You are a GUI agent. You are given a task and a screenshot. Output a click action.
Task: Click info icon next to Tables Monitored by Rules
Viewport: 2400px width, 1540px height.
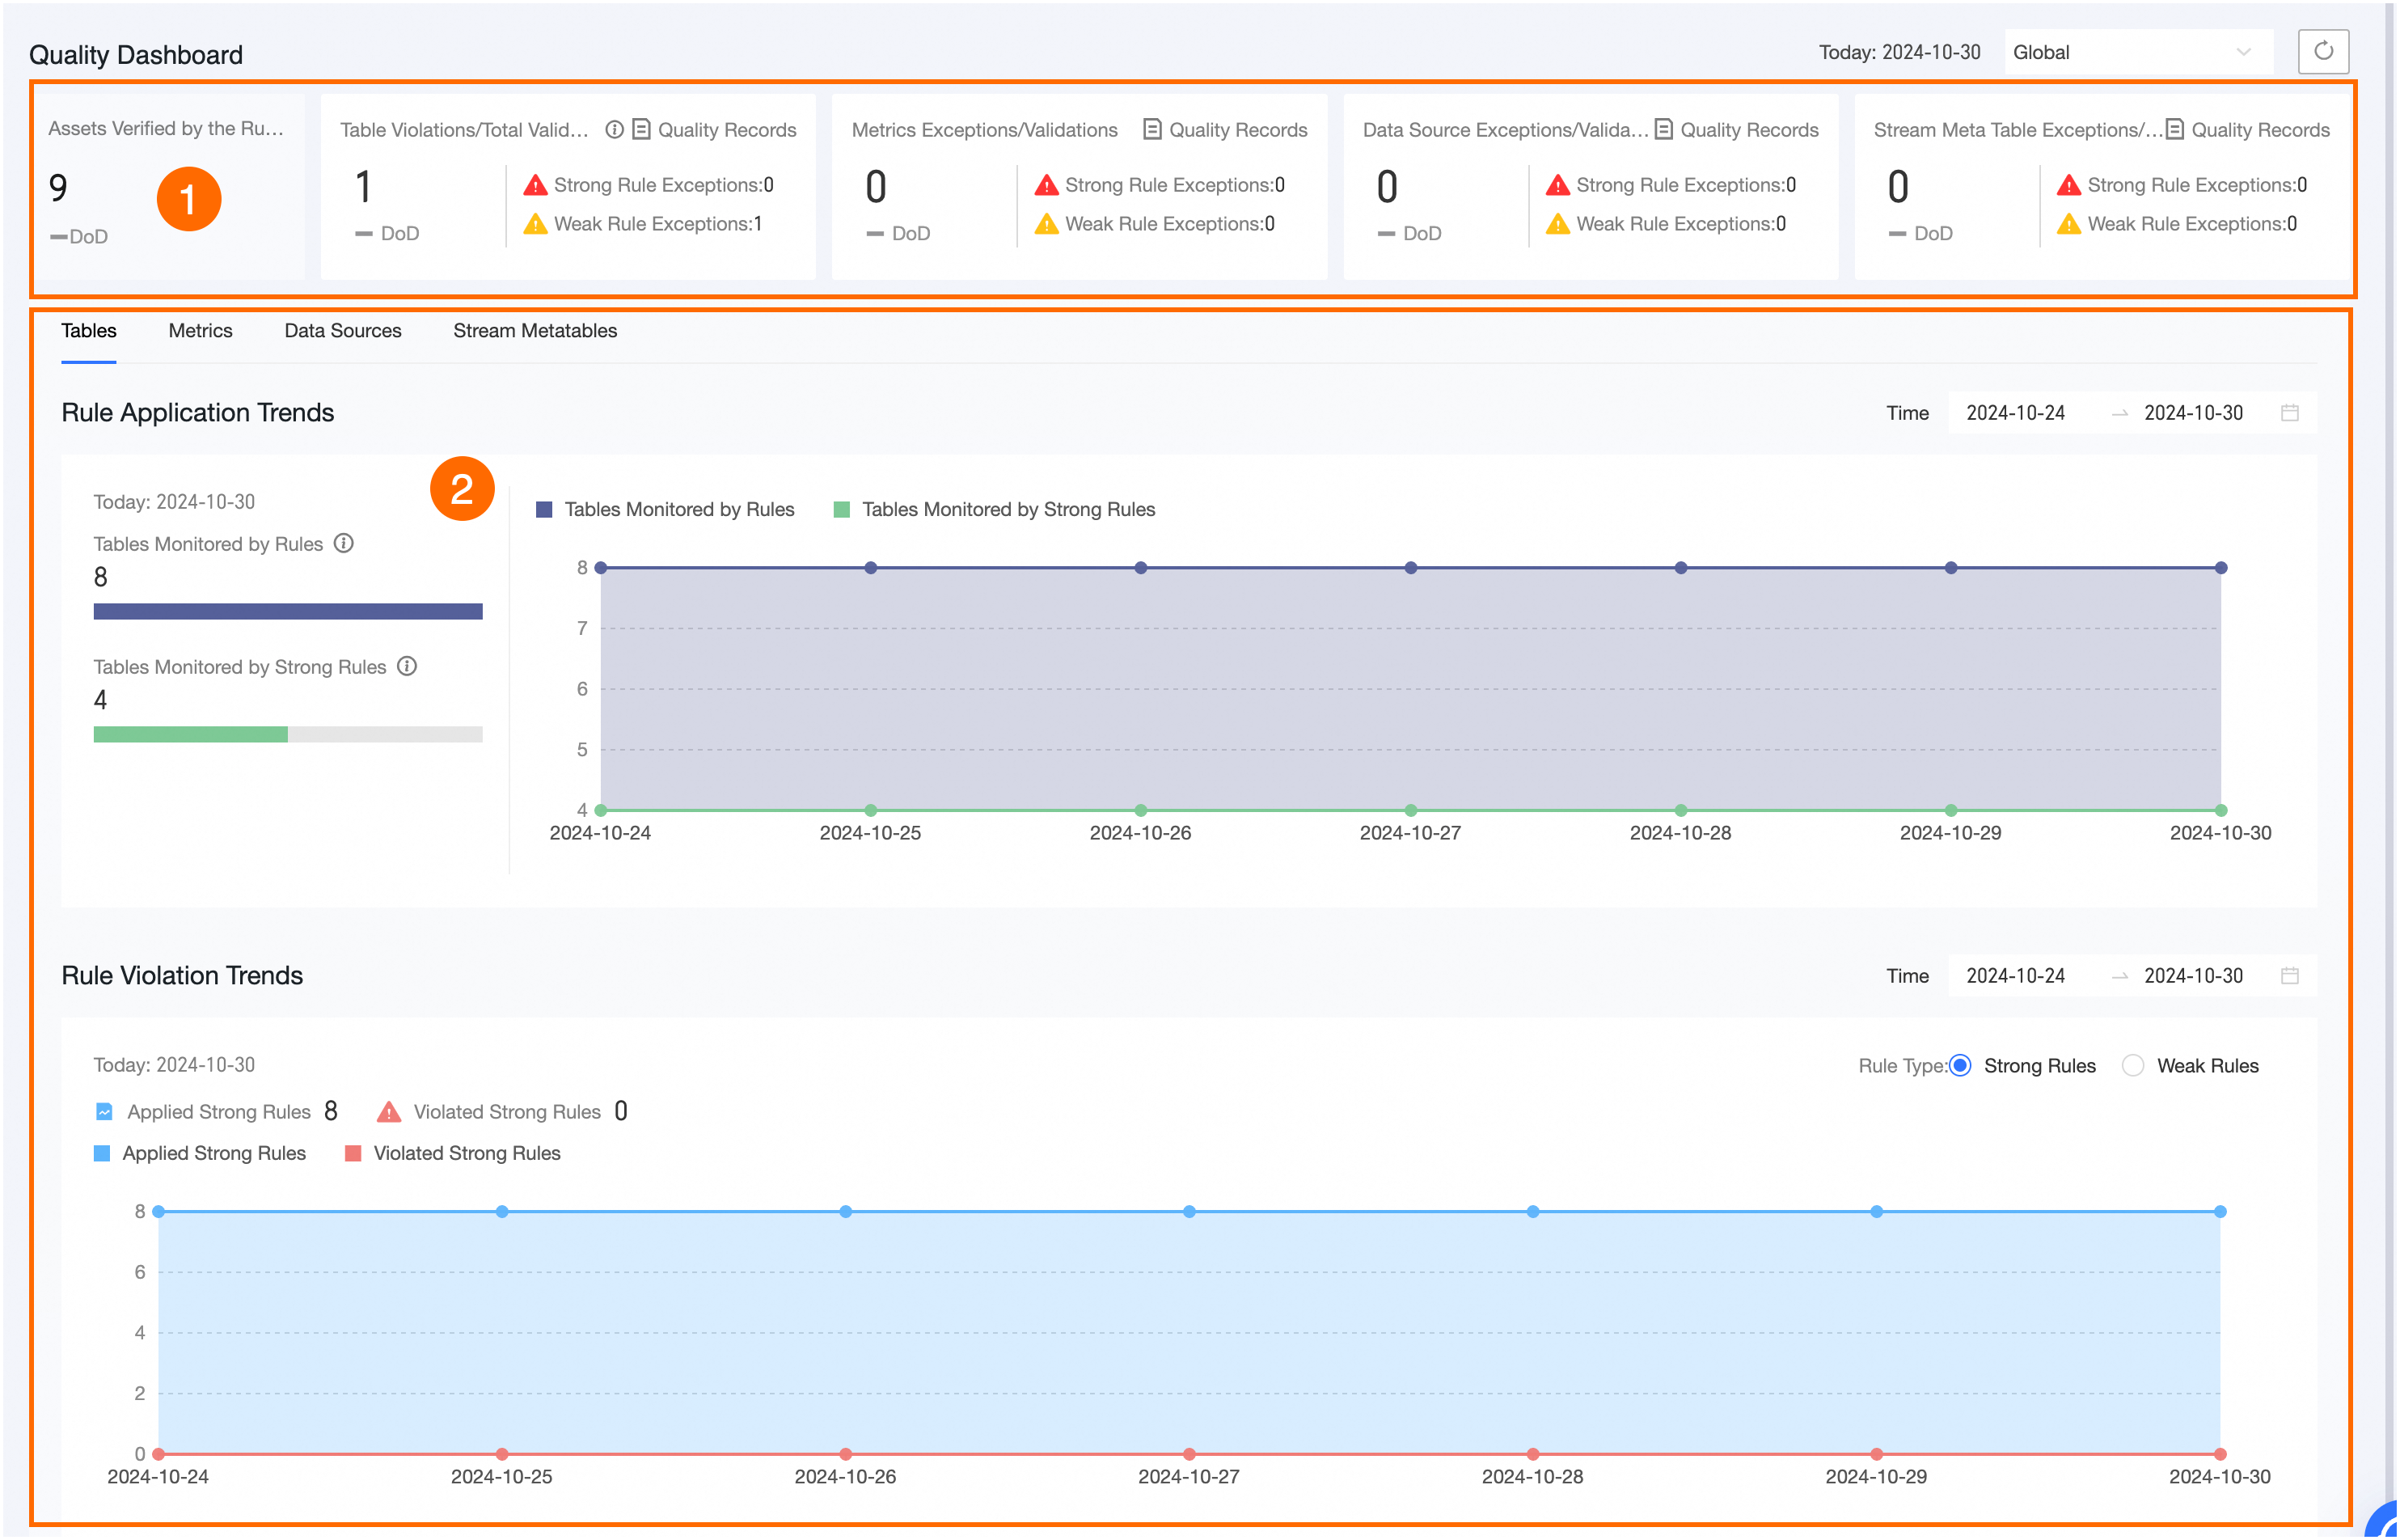pyautogui.click(x=344, y=543)
